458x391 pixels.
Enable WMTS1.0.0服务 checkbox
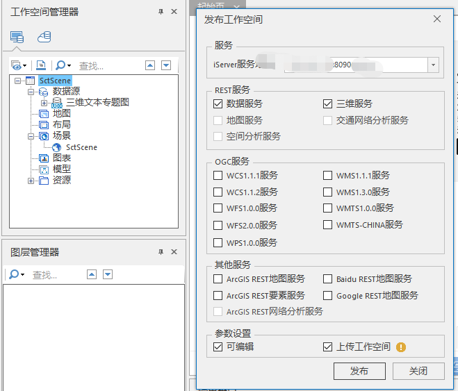pyautogui.click(x=328, y=208)
